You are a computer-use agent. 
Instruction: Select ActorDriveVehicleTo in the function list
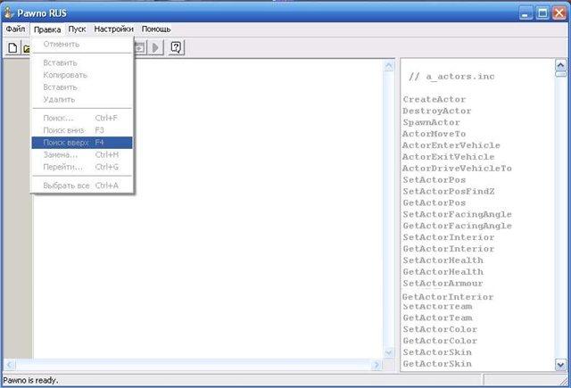pyautogui.click(x=457, y=169)
